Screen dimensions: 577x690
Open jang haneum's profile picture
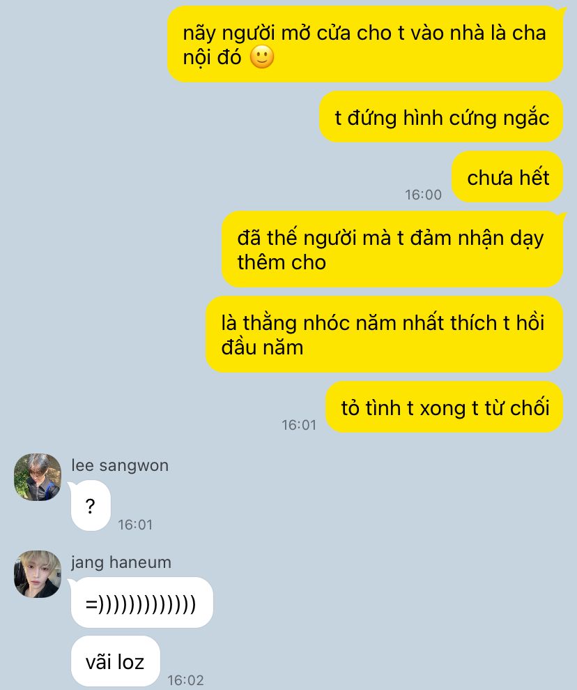click(x=38, y=573)
